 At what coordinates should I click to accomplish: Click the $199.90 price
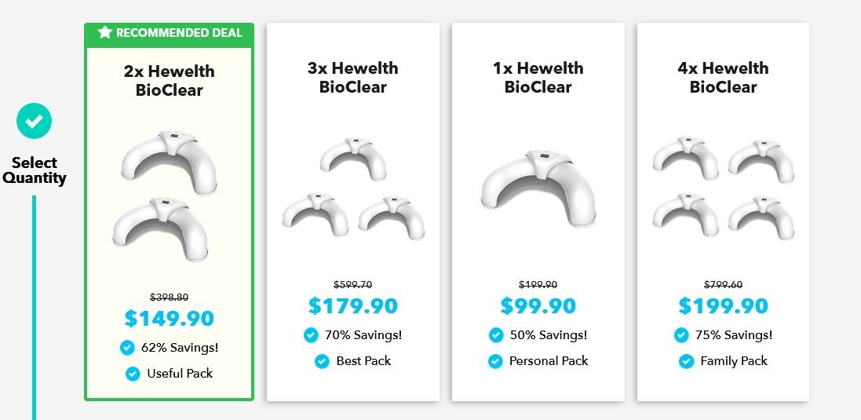click(x=723, y=306)
